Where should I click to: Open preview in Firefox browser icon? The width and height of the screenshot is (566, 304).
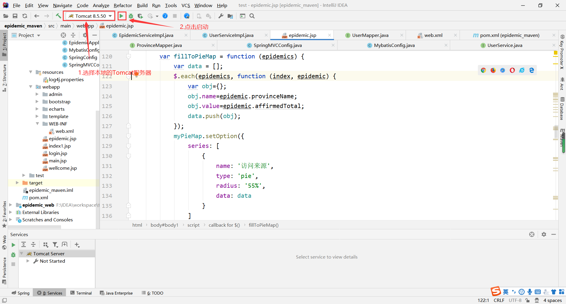pos(493,70)
